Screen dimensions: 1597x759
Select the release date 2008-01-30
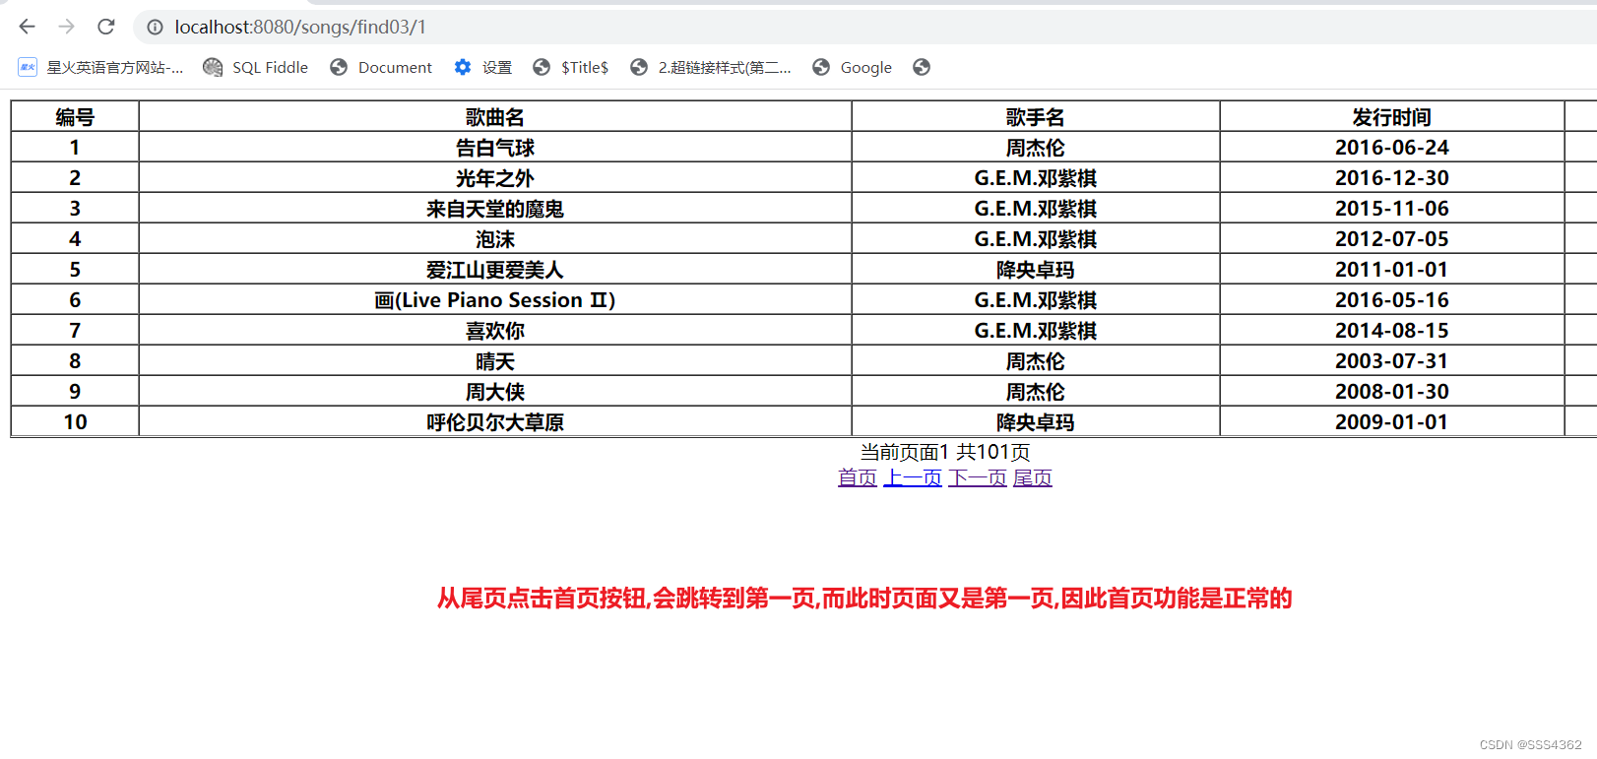click(1392, 392)
